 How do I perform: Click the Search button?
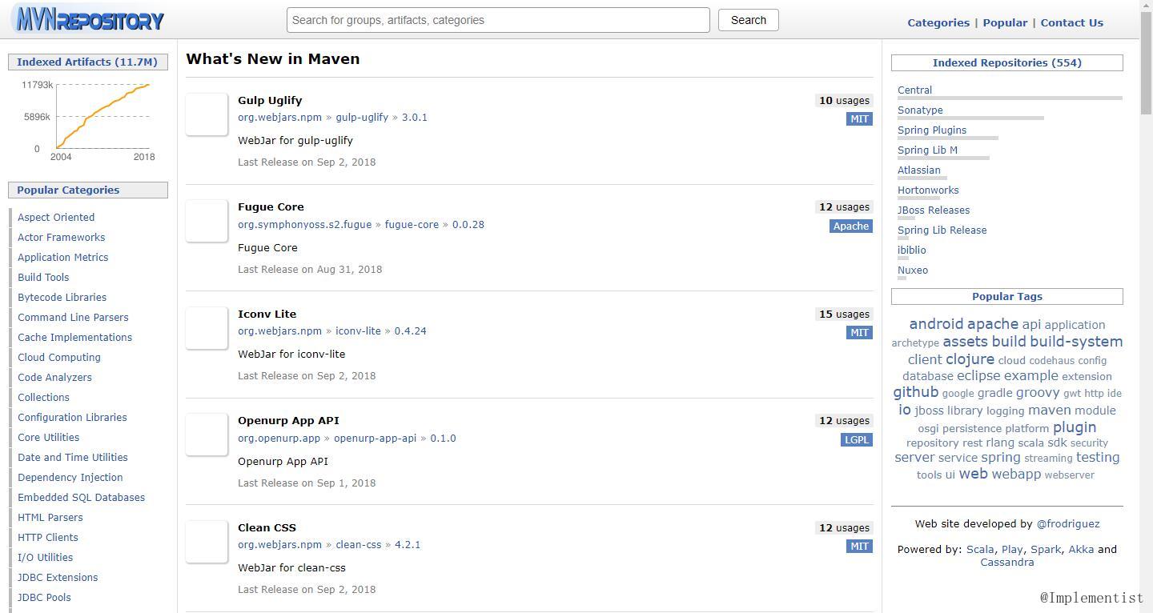tap(749, 20)
